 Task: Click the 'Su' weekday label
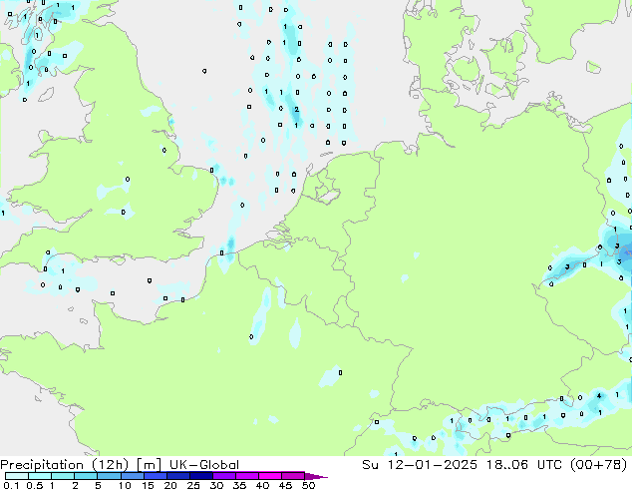point(371,465)
